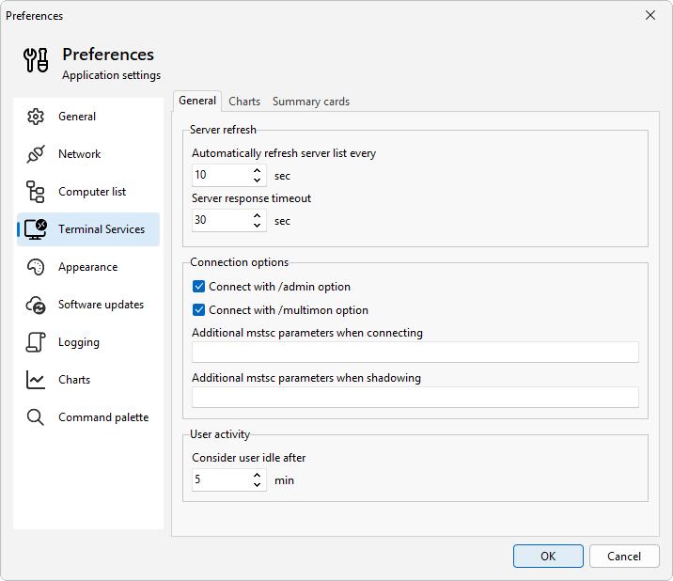
Task: Decrease server list refresh interval
Action: [x=258, y=180]
